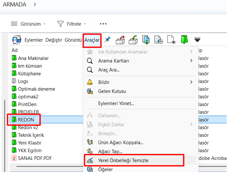Click the Gelen Kutusu inbox icon
The width and height of the screenshot is (227, 173).
(x=90, y=91)
